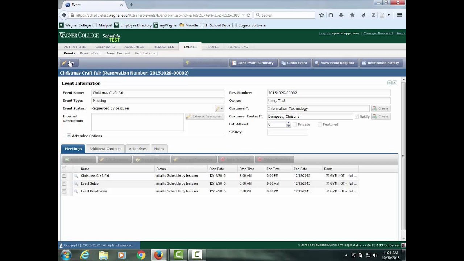The height and width of the screenshot is (261, 464).
Task: Toggle the Featured checkbox
Action: click(x=320, y=124)
